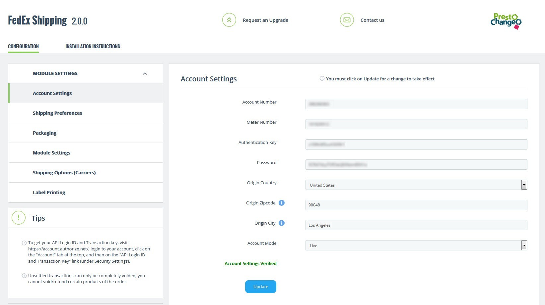Click the Origin City field with Los Angeles

416,225
